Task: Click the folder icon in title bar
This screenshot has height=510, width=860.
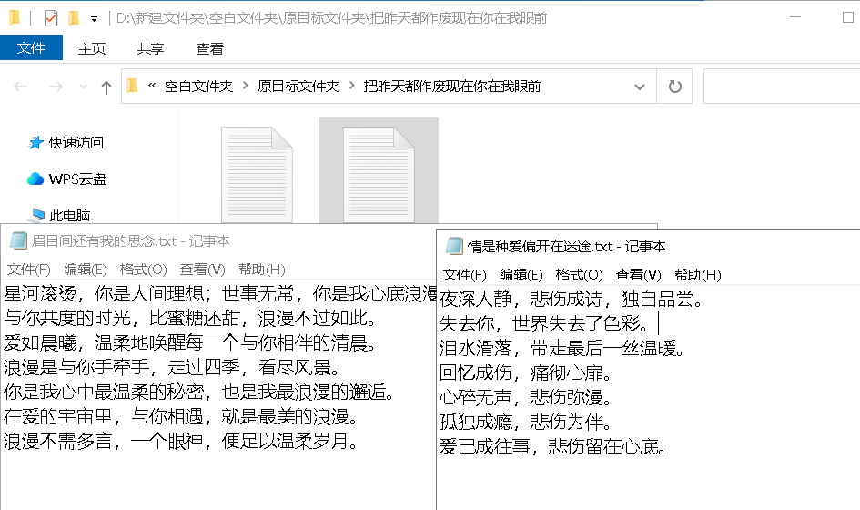Action: point(15,17)
